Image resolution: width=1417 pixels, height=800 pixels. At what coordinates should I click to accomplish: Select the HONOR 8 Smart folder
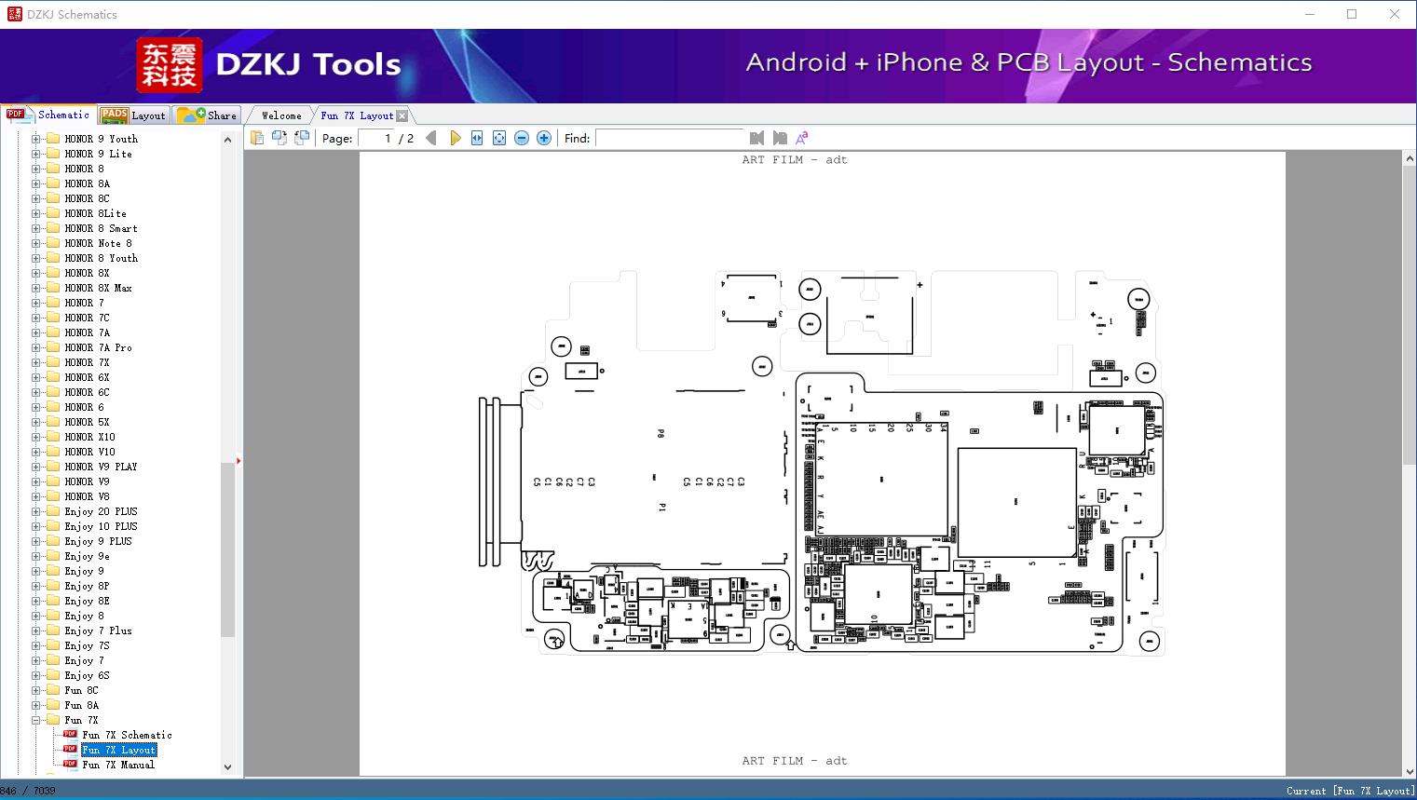101,228
